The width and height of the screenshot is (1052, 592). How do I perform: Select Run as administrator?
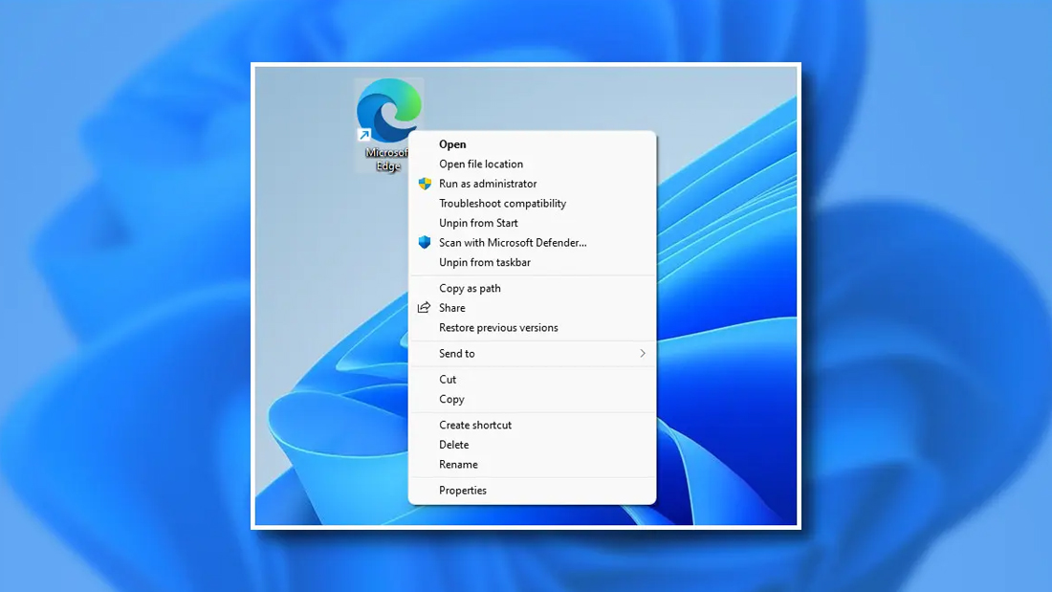(x=532, y=184)
